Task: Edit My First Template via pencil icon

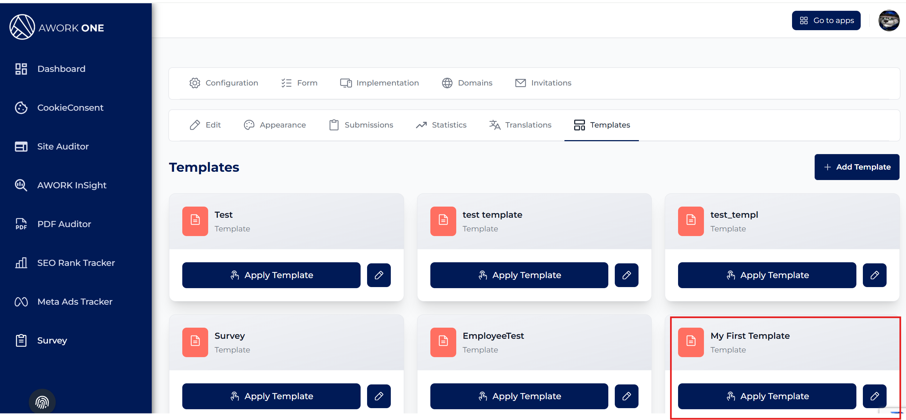Action: coord(874,396)
